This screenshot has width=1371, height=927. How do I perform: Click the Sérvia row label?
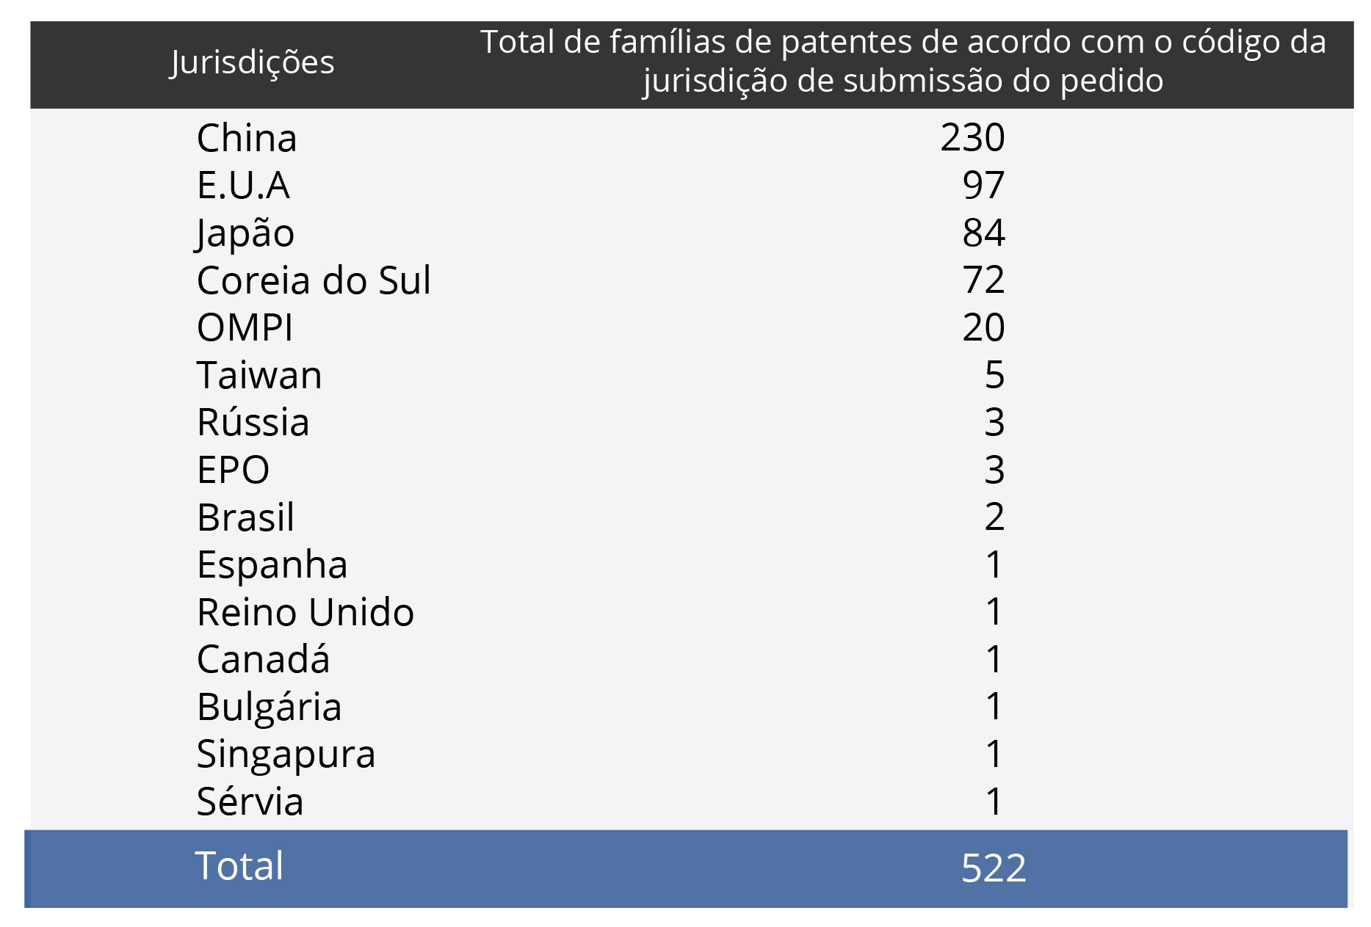(250, 801)
